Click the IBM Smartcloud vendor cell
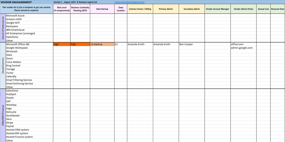285x142 pixels. 29,30
